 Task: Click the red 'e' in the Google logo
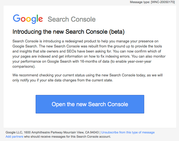pyautogui.click(x=40, y=19)
